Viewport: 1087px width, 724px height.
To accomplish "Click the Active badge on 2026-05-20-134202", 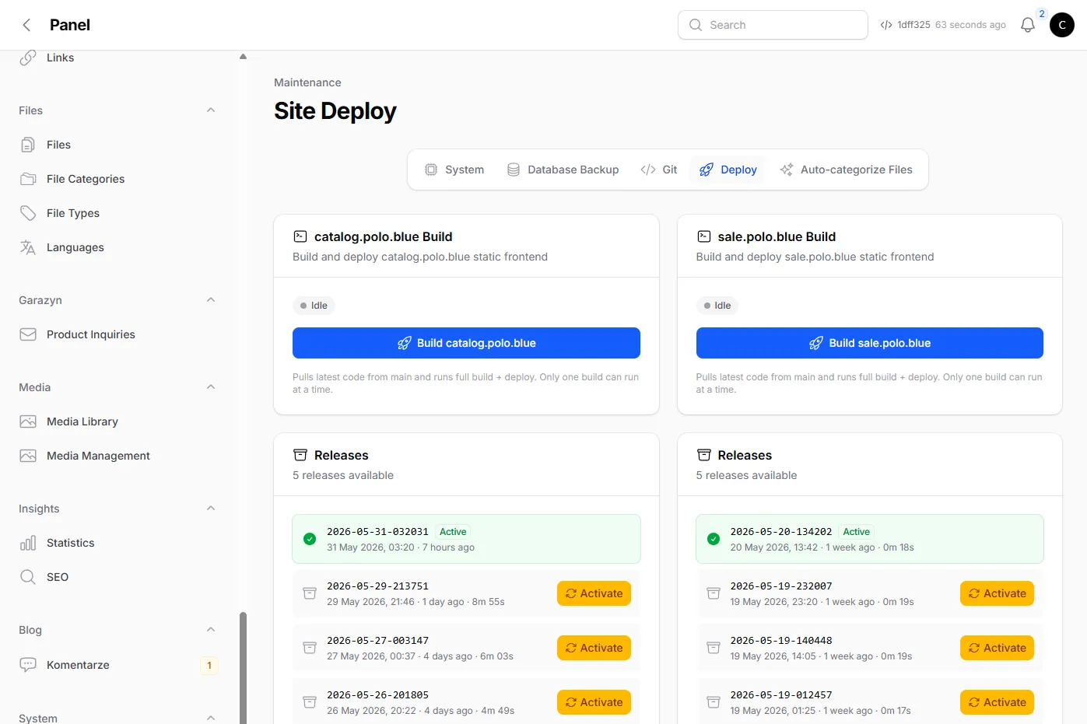I will point(857,532).
